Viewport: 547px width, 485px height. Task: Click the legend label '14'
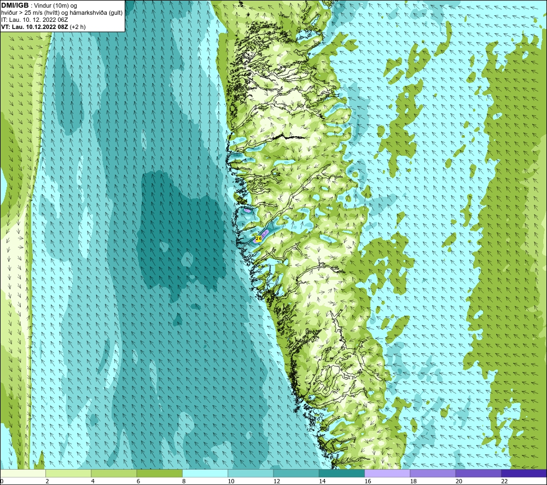click(322, 481)
